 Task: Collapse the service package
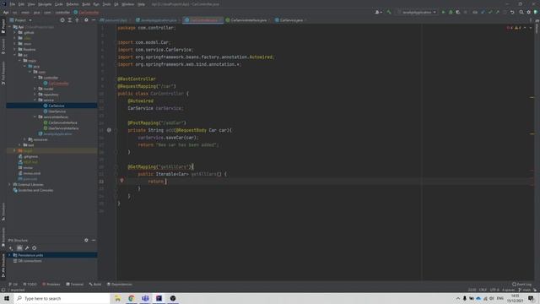pos(35,100)
